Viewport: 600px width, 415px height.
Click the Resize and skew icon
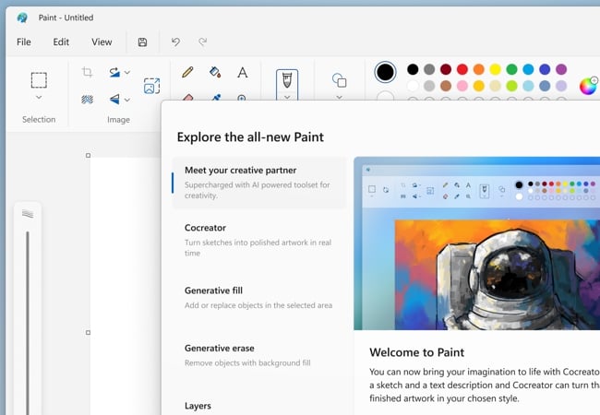[152, 86]
